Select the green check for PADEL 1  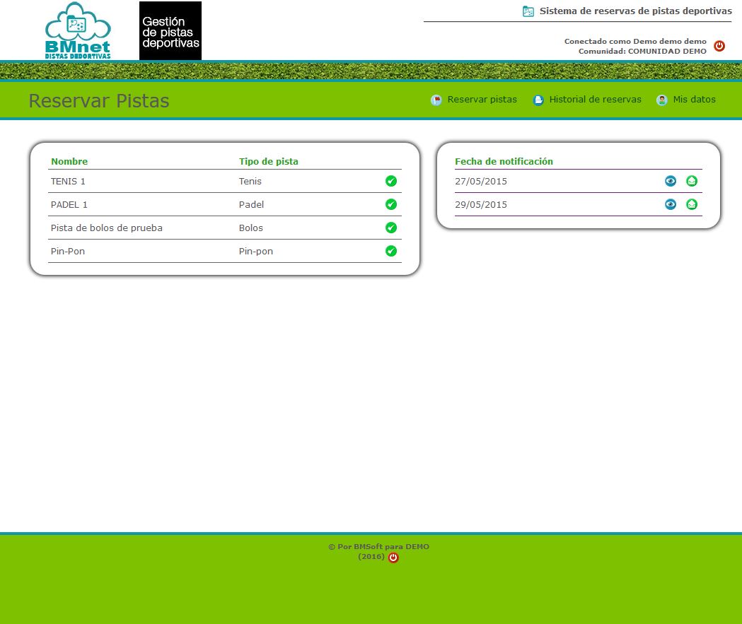[x=390, y=204]
